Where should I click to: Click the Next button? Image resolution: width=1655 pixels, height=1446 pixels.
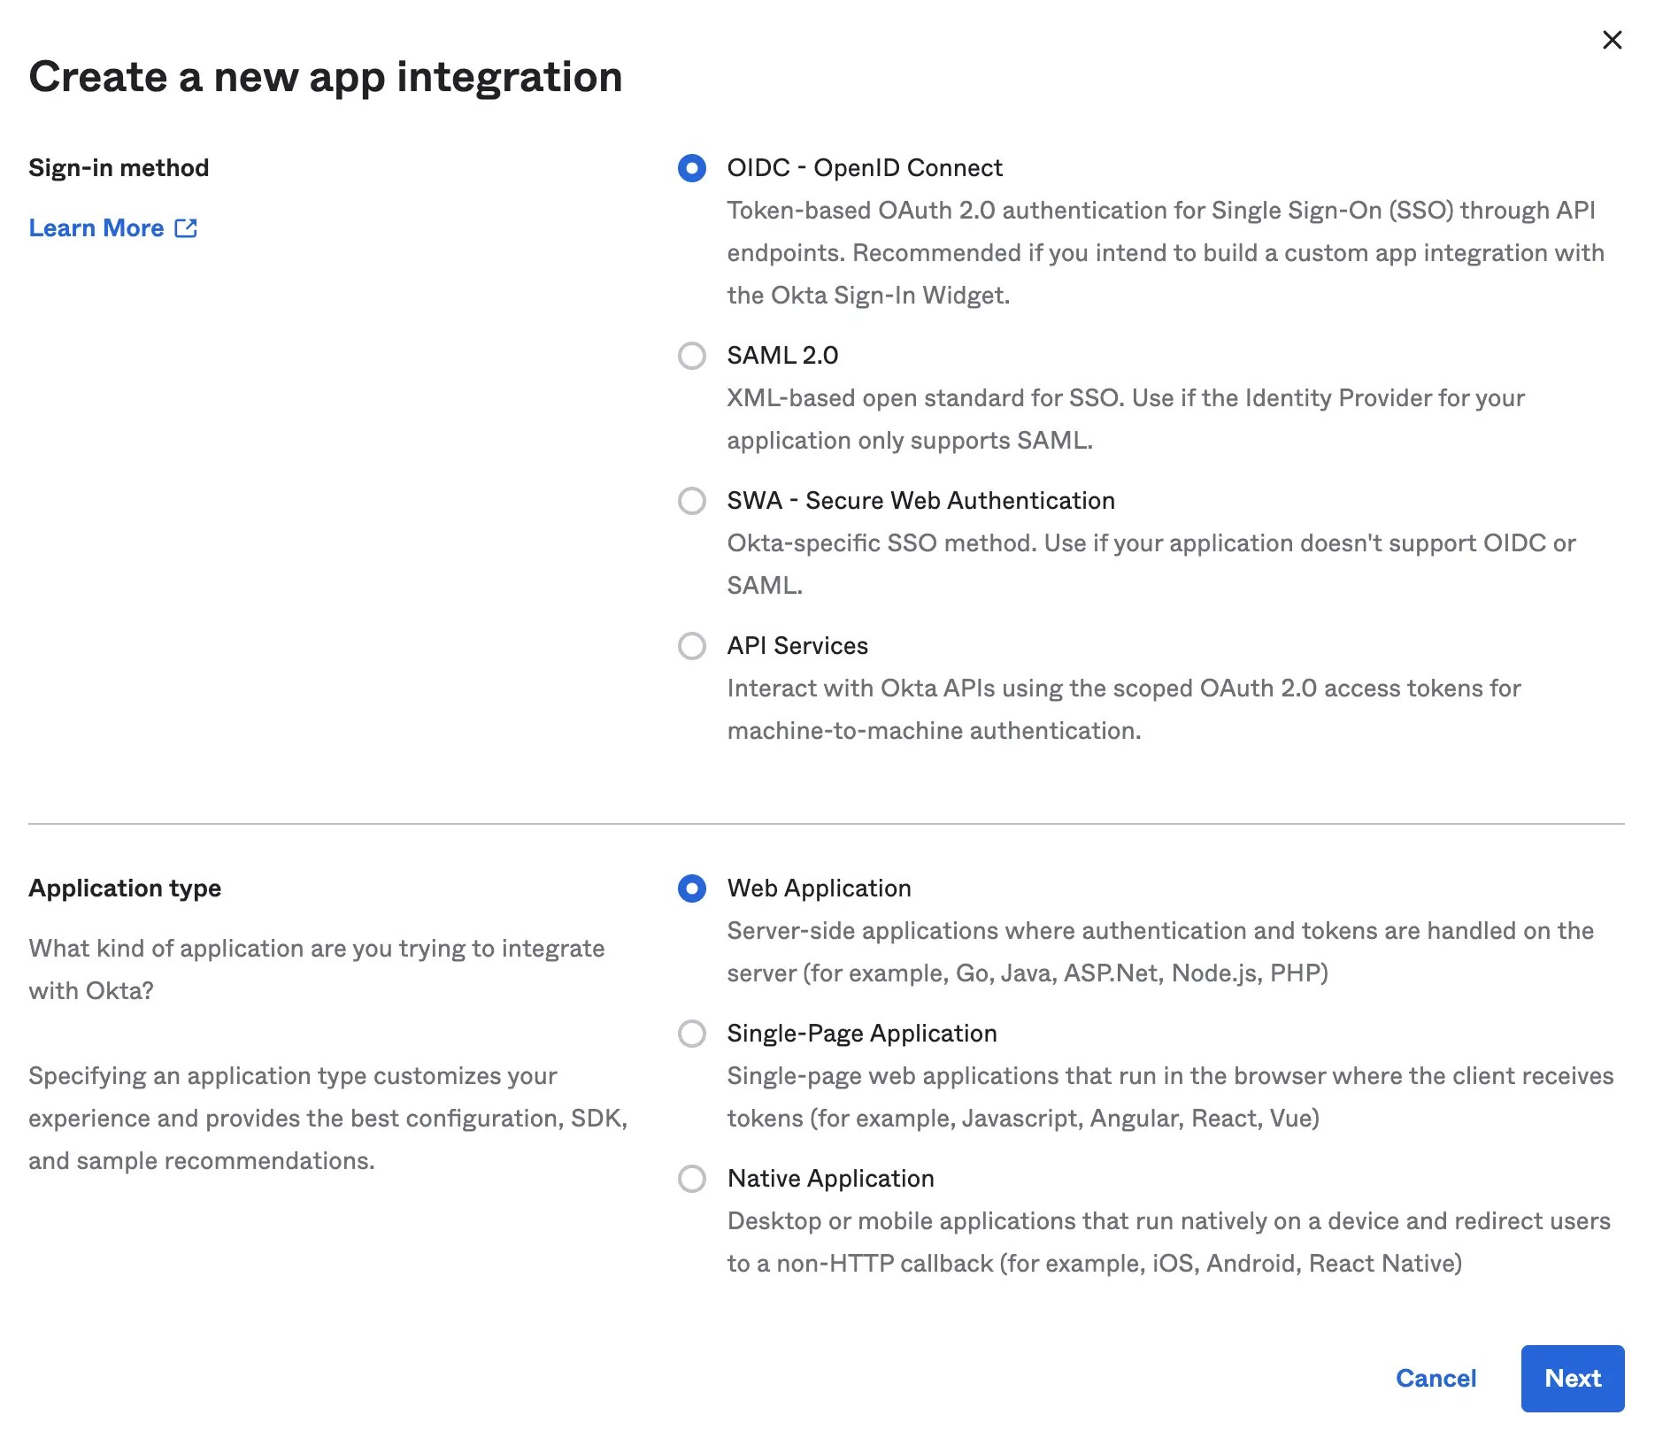pos(1572,1379)
